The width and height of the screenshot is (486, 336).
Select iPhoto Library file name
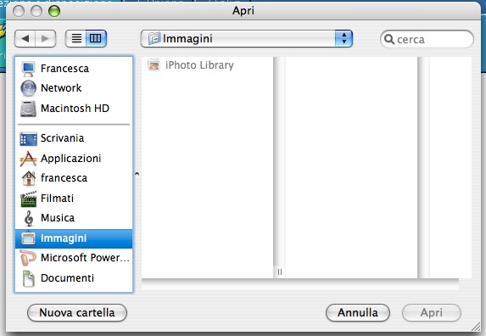tap(199, 65)
